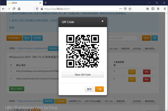This screenshot has height=111, width=168.
Task: Click 安裝像素/GTM for rvR7V link
Action: (x=75, y=101)
